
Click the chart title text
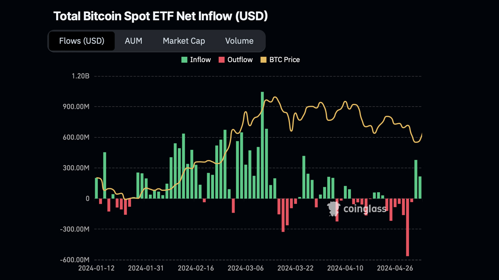point(161,16)
